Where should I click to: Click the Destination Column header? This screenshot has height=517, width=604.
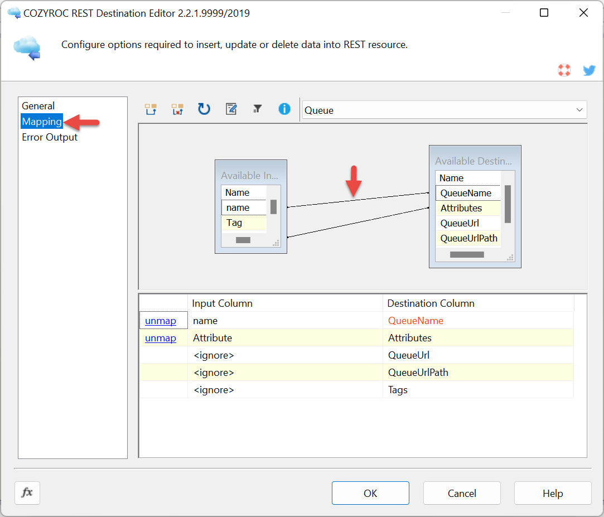click(479, 303)
